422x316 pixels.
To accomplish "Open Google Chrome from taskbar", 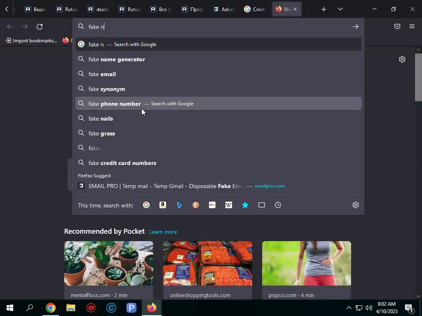I will pyautogui.click(x=50, y=308).
